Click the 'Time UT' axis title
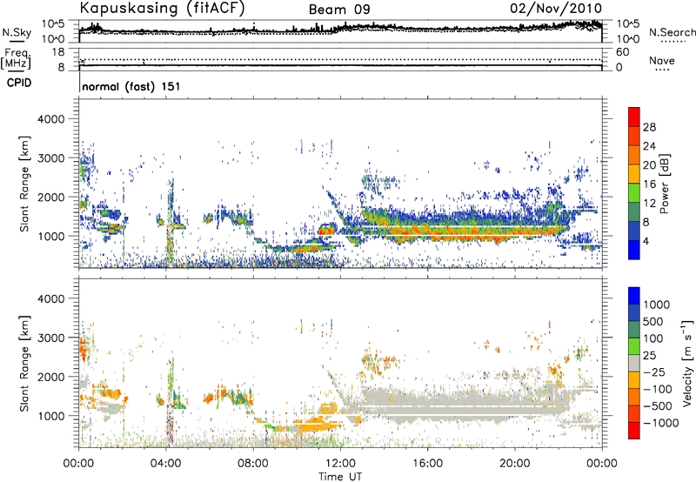 pos(340,477)
